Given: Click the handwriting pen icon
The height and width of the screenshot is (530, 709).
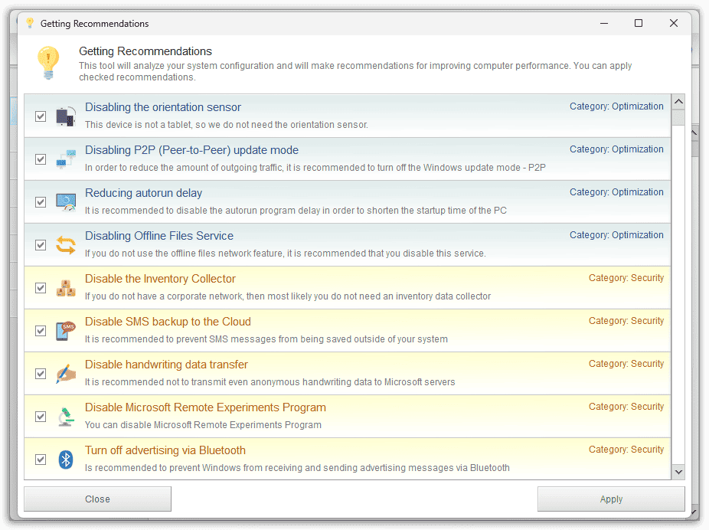Looking at the screenshot, I should [66, 374].
